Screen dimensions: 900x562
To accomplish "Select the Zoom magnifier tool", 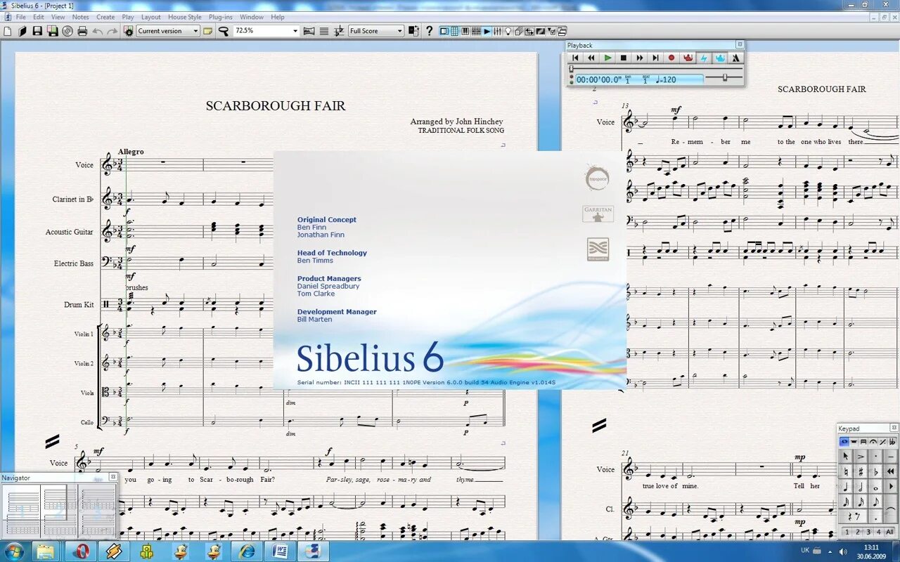I will point(223,31).
